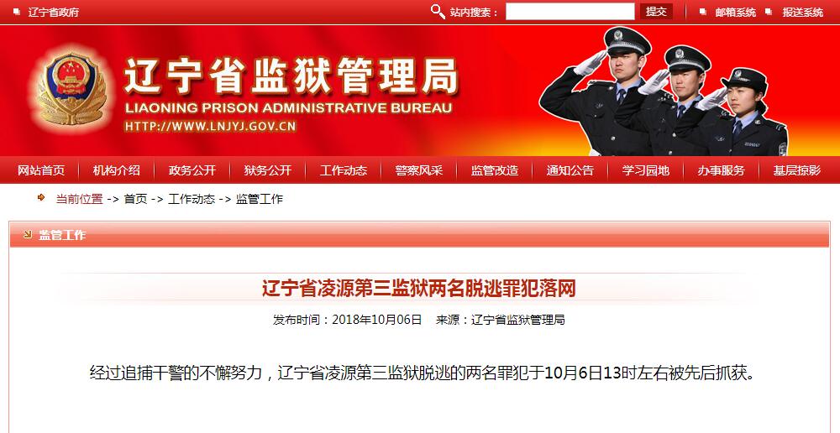
Task: Click inside the 站内搜索 text field
Action: [570, 11]
